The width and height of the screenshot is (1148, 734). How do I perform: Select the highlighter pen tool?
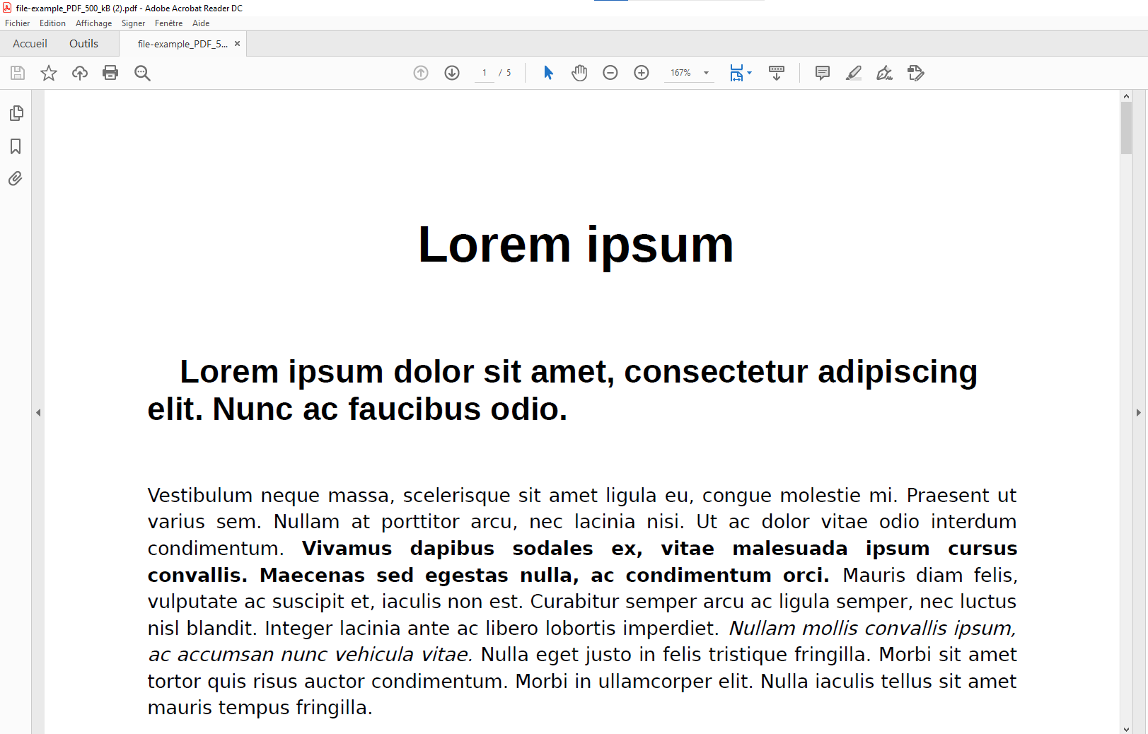(x=853, y=73)
